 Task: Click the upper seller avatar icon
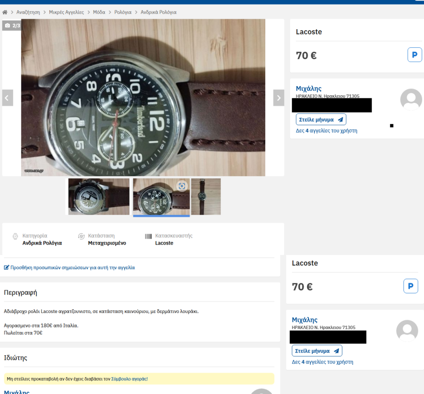tap(411, 99)
